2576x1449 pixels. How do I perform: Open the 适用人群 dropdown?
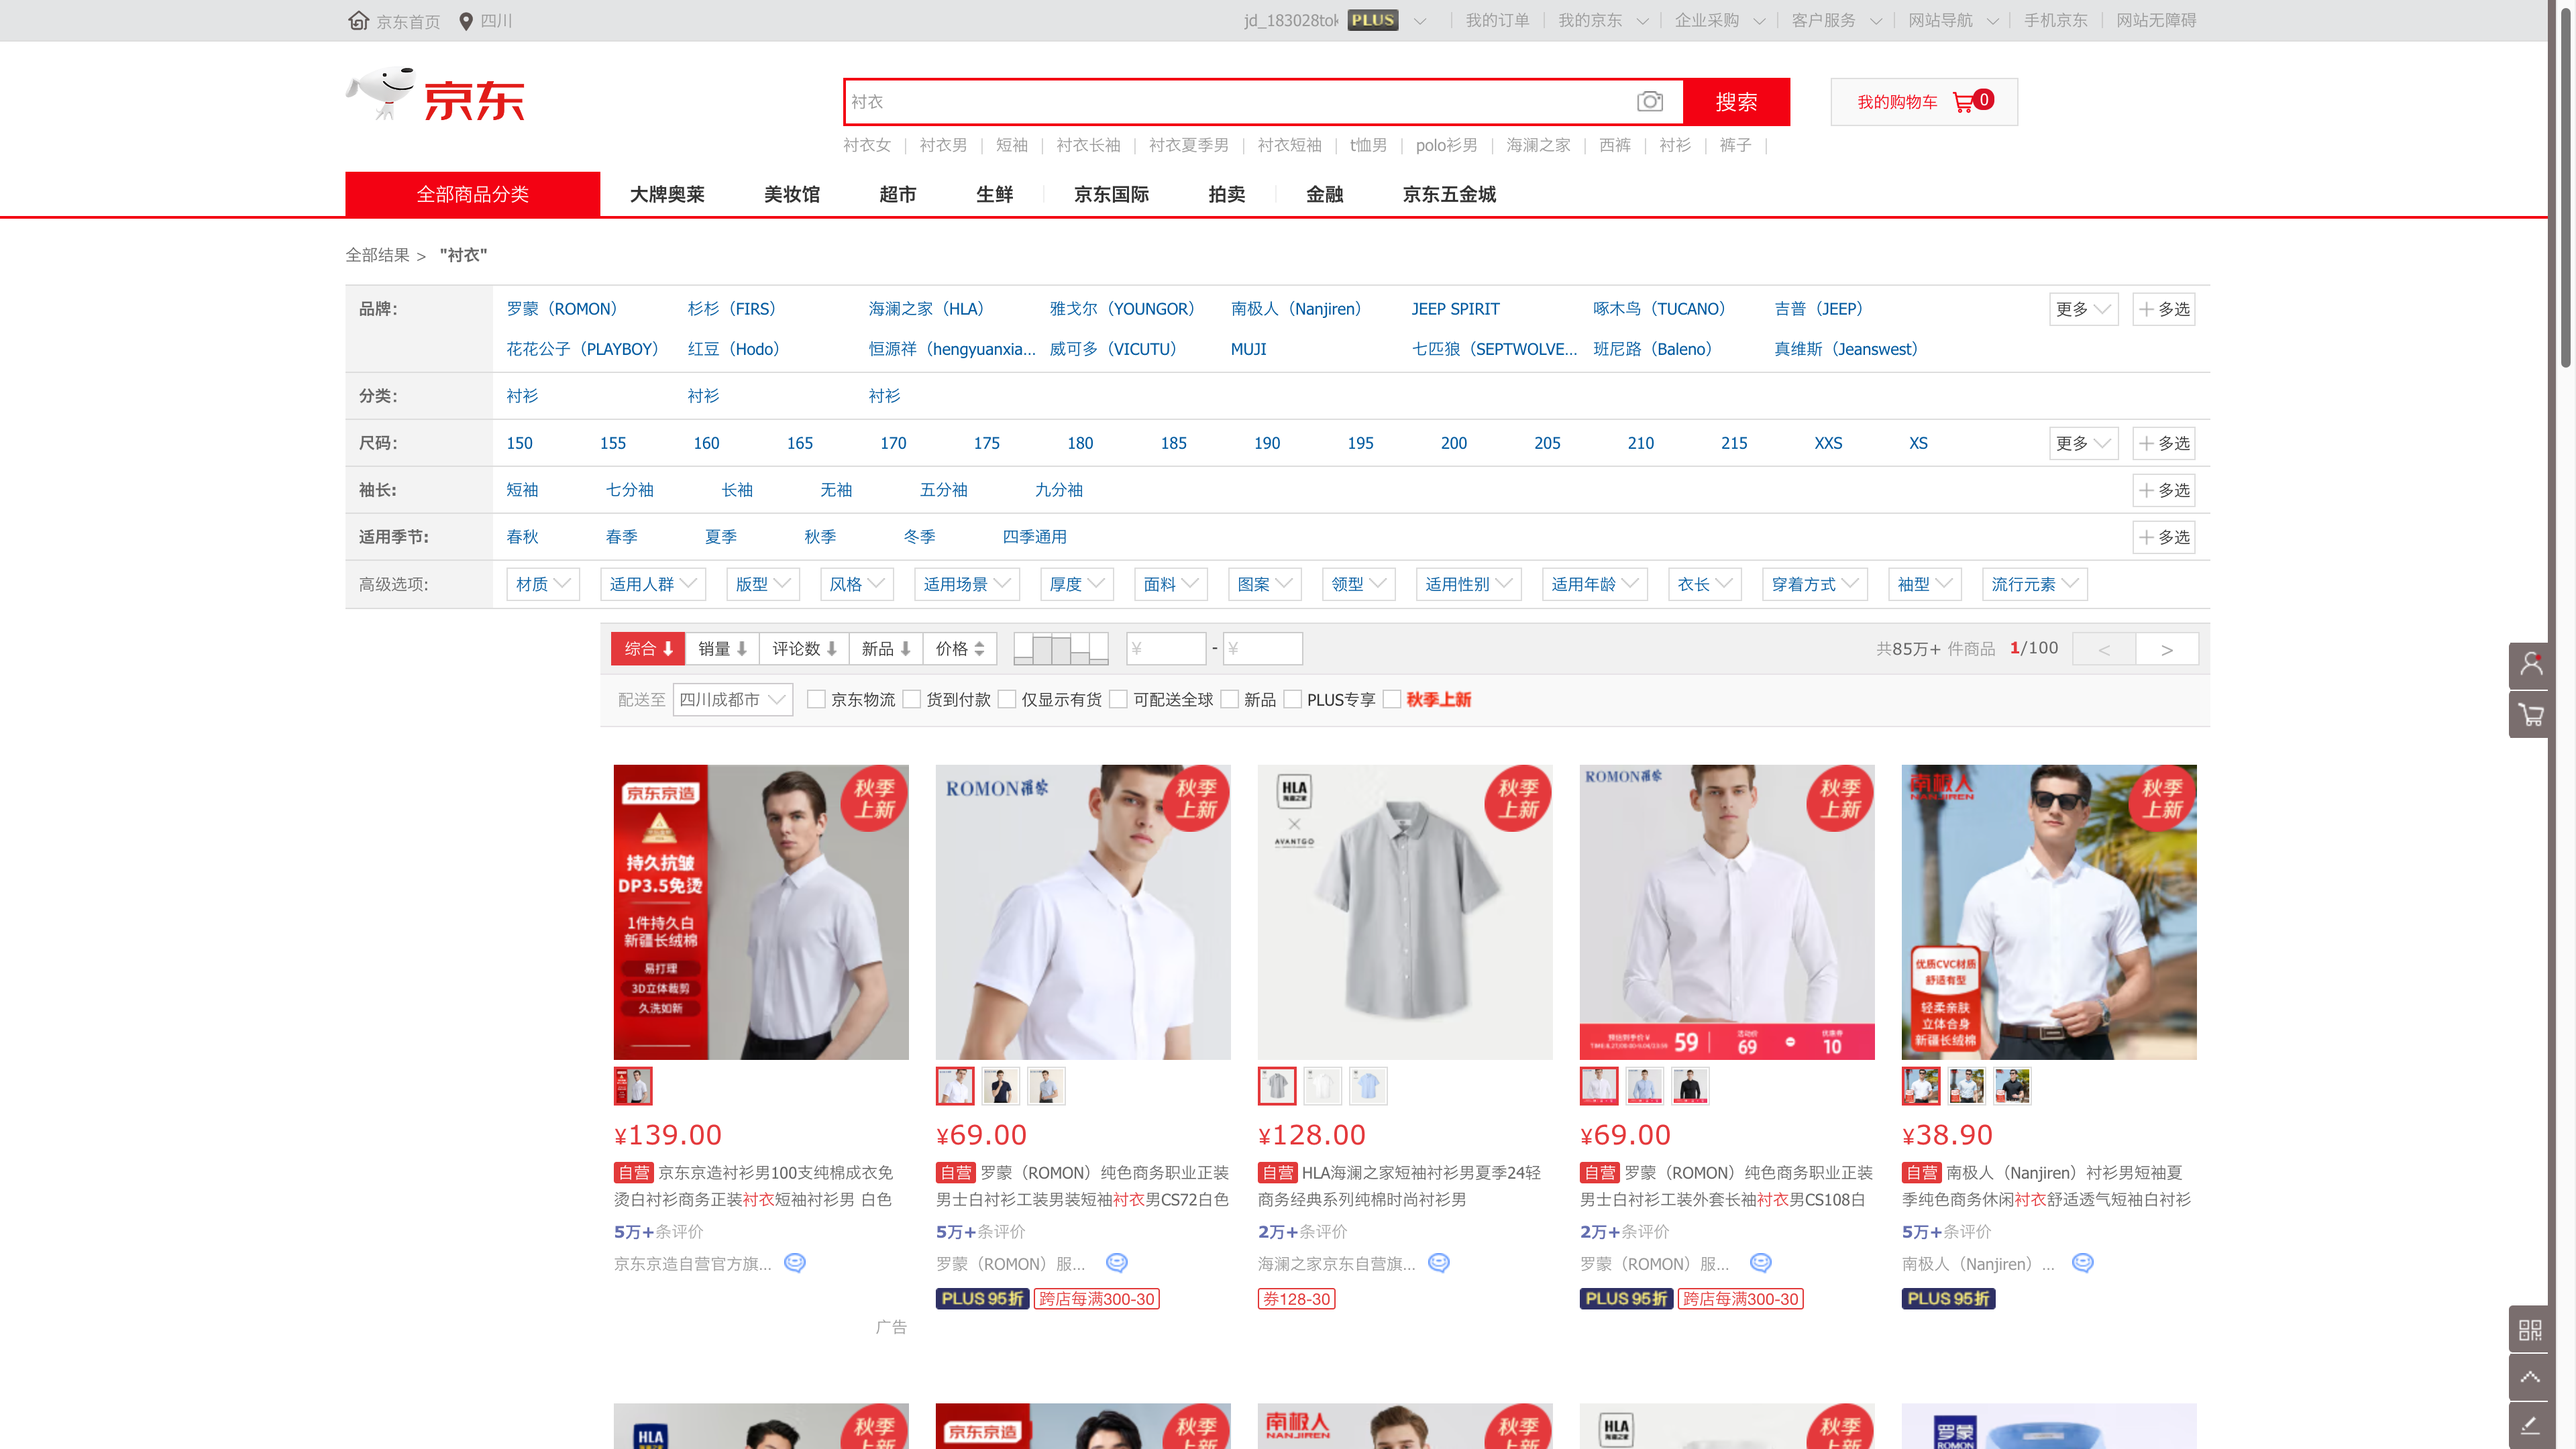coord(653,584)
